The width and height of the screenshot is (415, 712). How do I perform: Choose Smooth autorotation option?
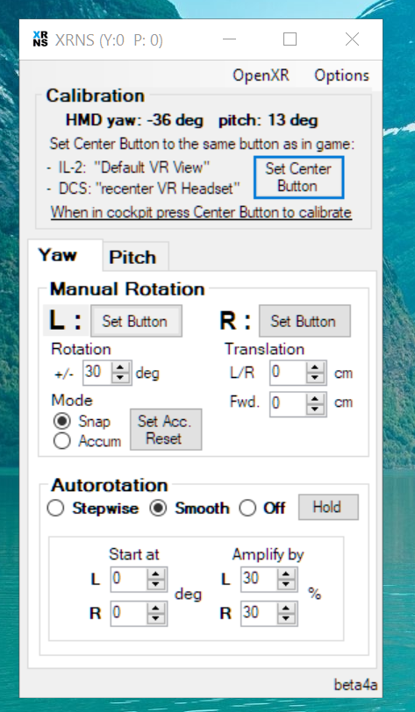tap(158, 508)
